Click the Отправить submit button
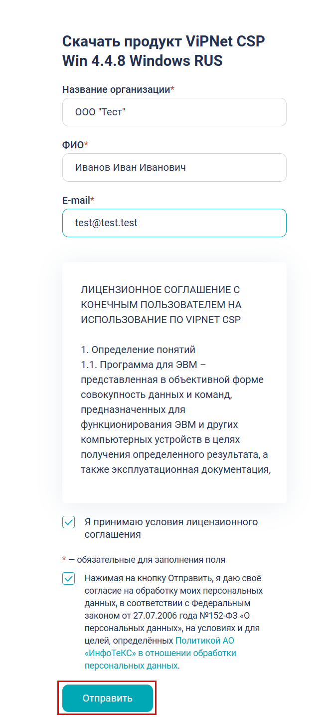This screenshot has height=717, width=326. (x=107, y=698)
